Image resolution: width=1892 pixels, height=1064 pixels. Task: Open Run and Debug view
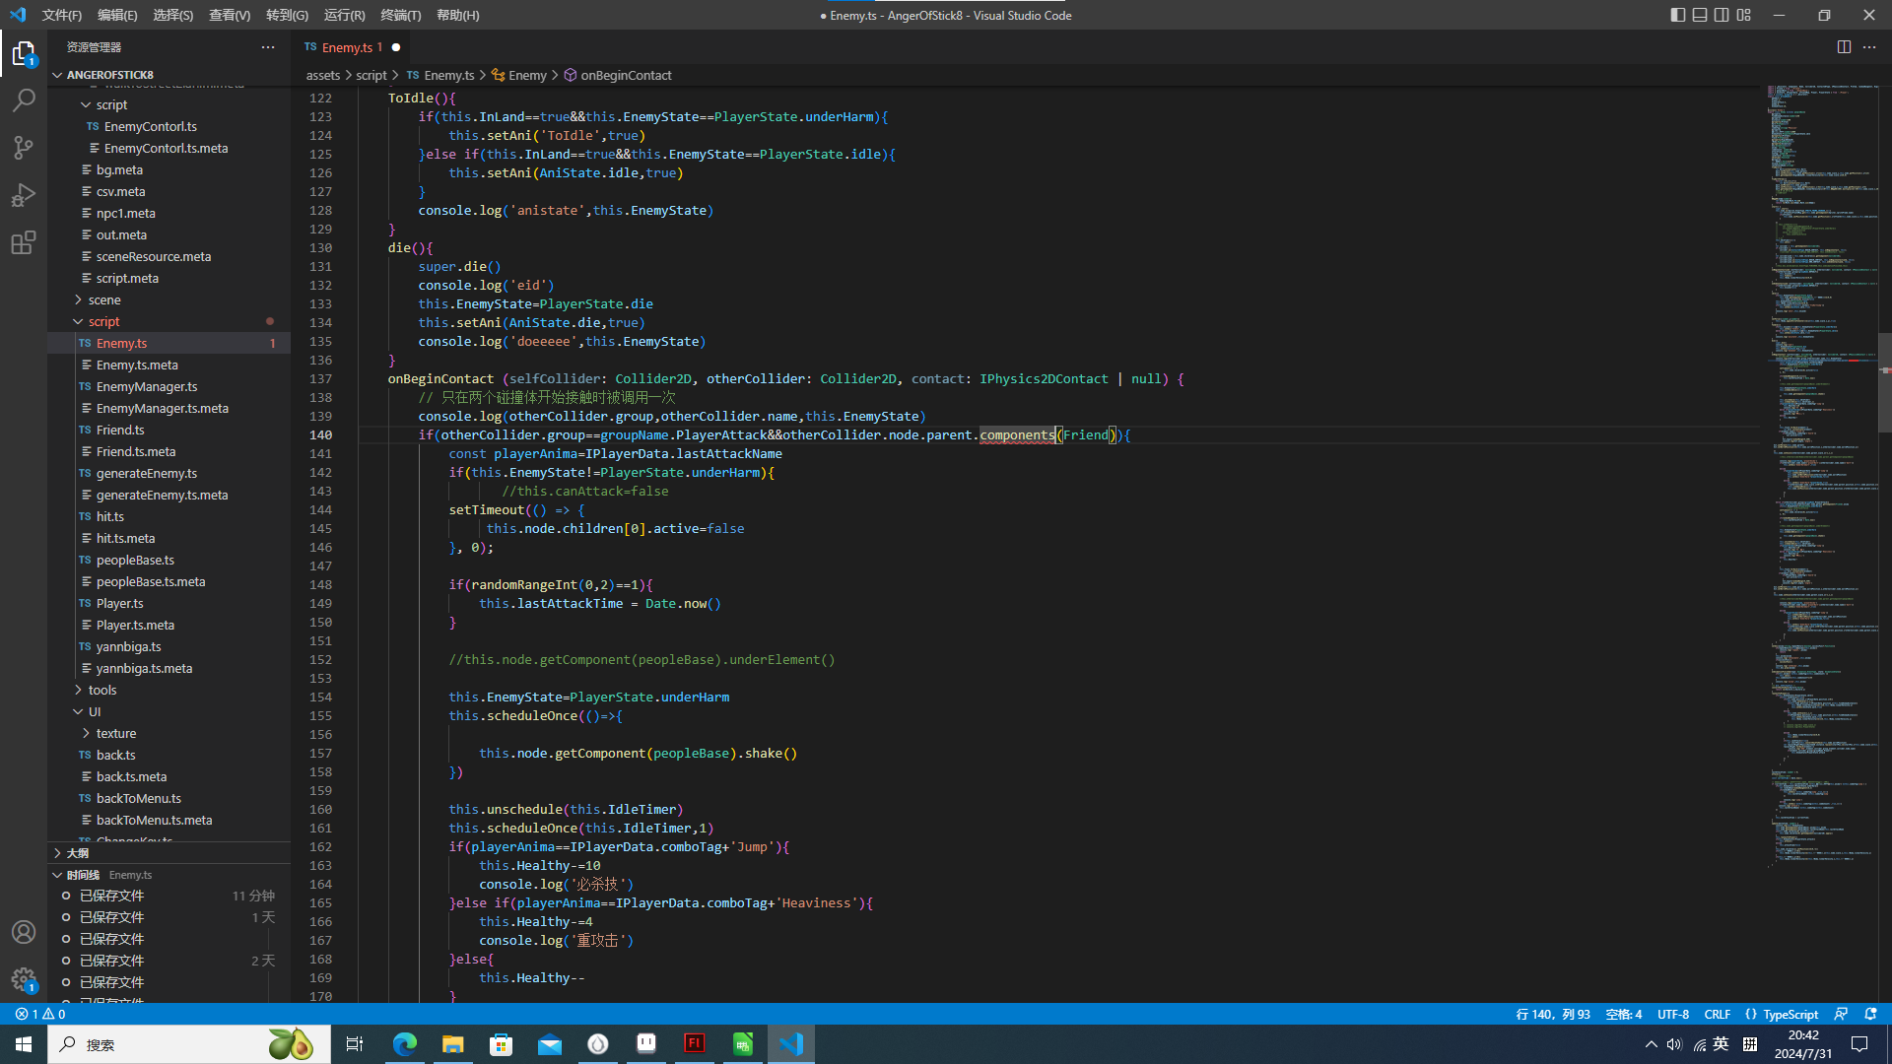click(x=24, y=195)
